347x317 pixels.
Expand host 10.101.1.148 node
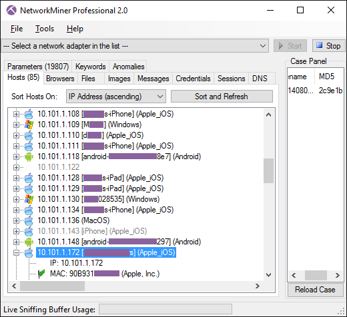tap(16, 242)
